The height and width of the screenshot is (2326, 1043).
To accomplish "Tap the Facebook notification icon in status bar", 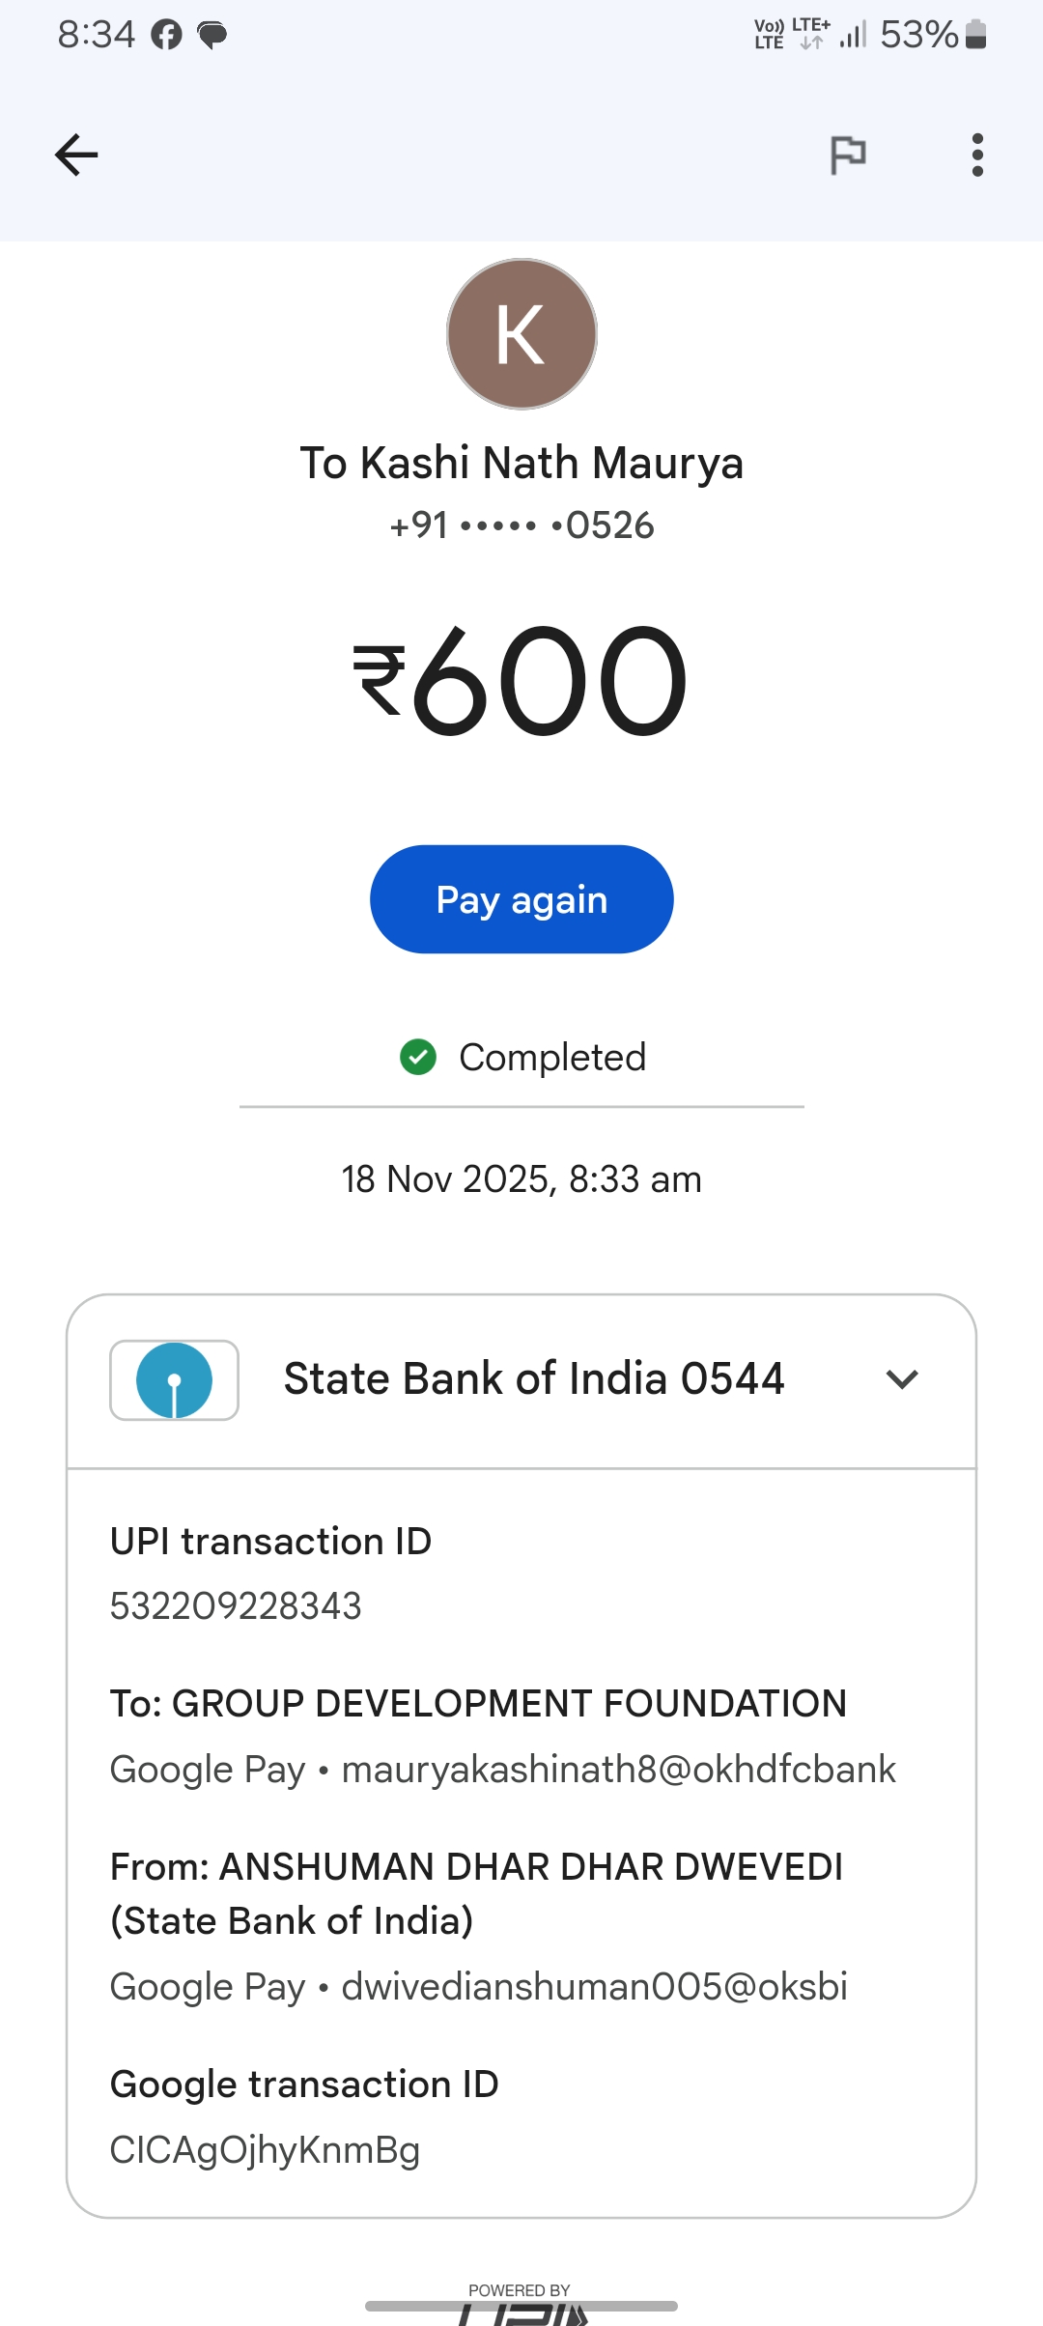I will pos(166,36).
